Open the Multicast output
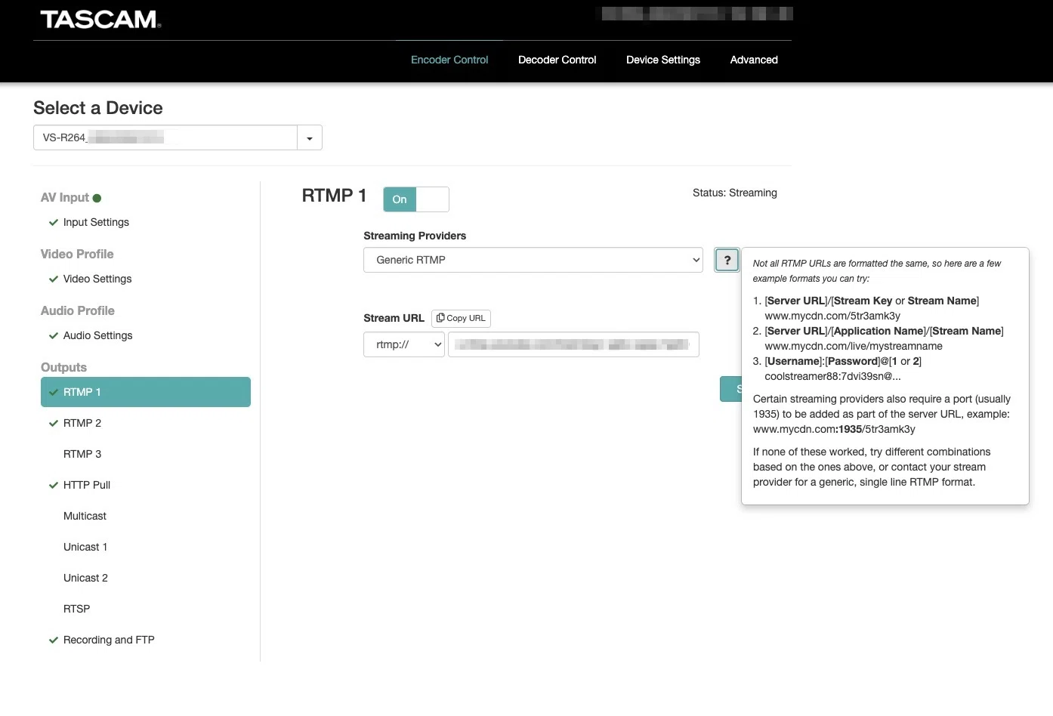Viewport: 1053px width, 716px height. point(85,516)
